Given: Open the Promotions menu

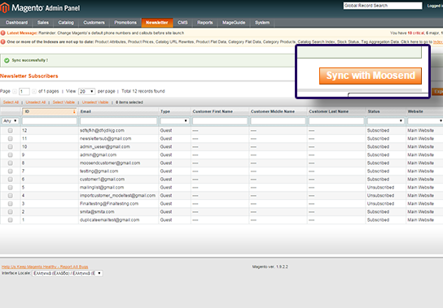Looking at the screenshot, I should pos(125,23).
